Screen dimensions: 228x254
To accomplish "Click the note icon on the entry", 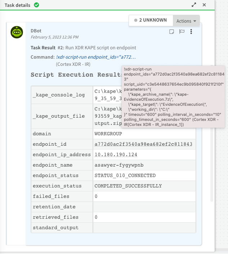I will [x=172, y=31].
